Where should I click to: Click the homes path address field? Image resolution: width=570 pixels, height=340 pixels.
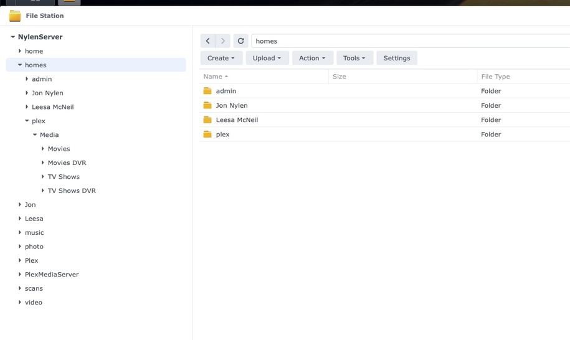pos(411,41)
